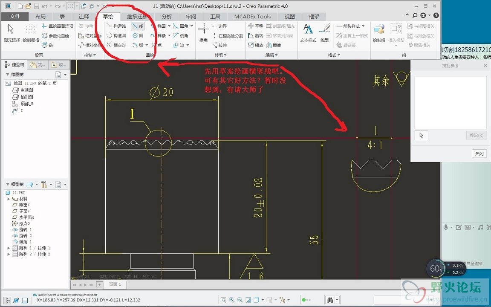491x307 pixels.
Task: Expand the 修剪 trim group menu
Action: pyautogui.click(x=220, y=55)
